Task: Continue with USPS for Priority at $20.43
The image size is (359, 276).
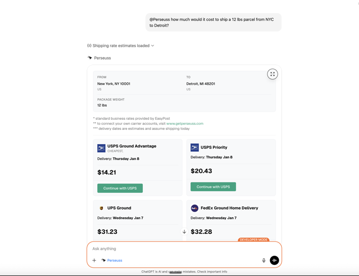Action: click(213, 187)
